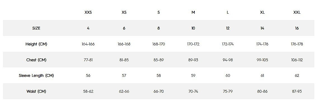319x103 pixels.
Task: Select the Sleeve Length (CM) label
Action: (x=36, y=75)
